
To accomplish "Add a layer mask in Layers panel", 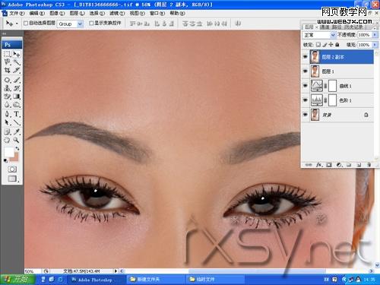I will (x=329, y=165).
